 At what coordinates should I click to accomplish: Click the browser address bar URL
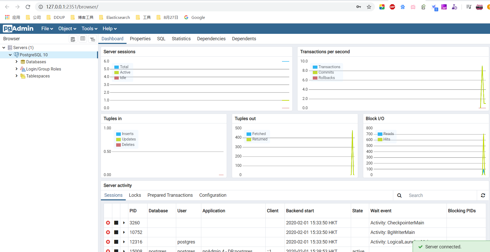[x=72, y=7]
